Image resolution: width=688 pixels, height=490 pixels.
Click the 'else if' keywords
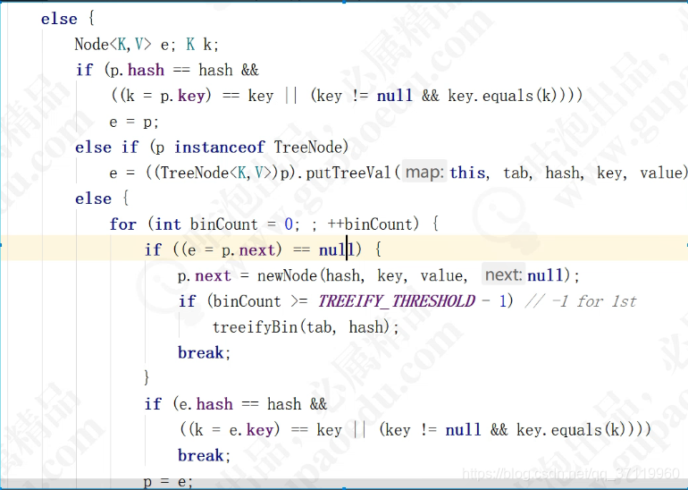(x=106, y=147)
